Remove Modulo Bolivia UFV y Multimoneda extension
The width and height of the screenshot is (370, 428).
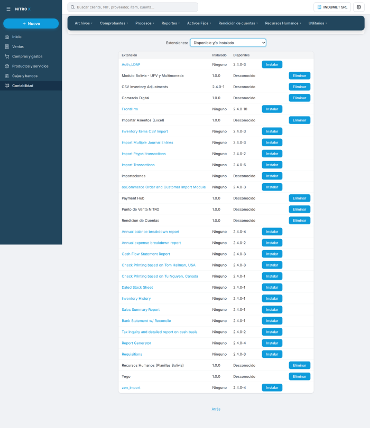(300, 75)
